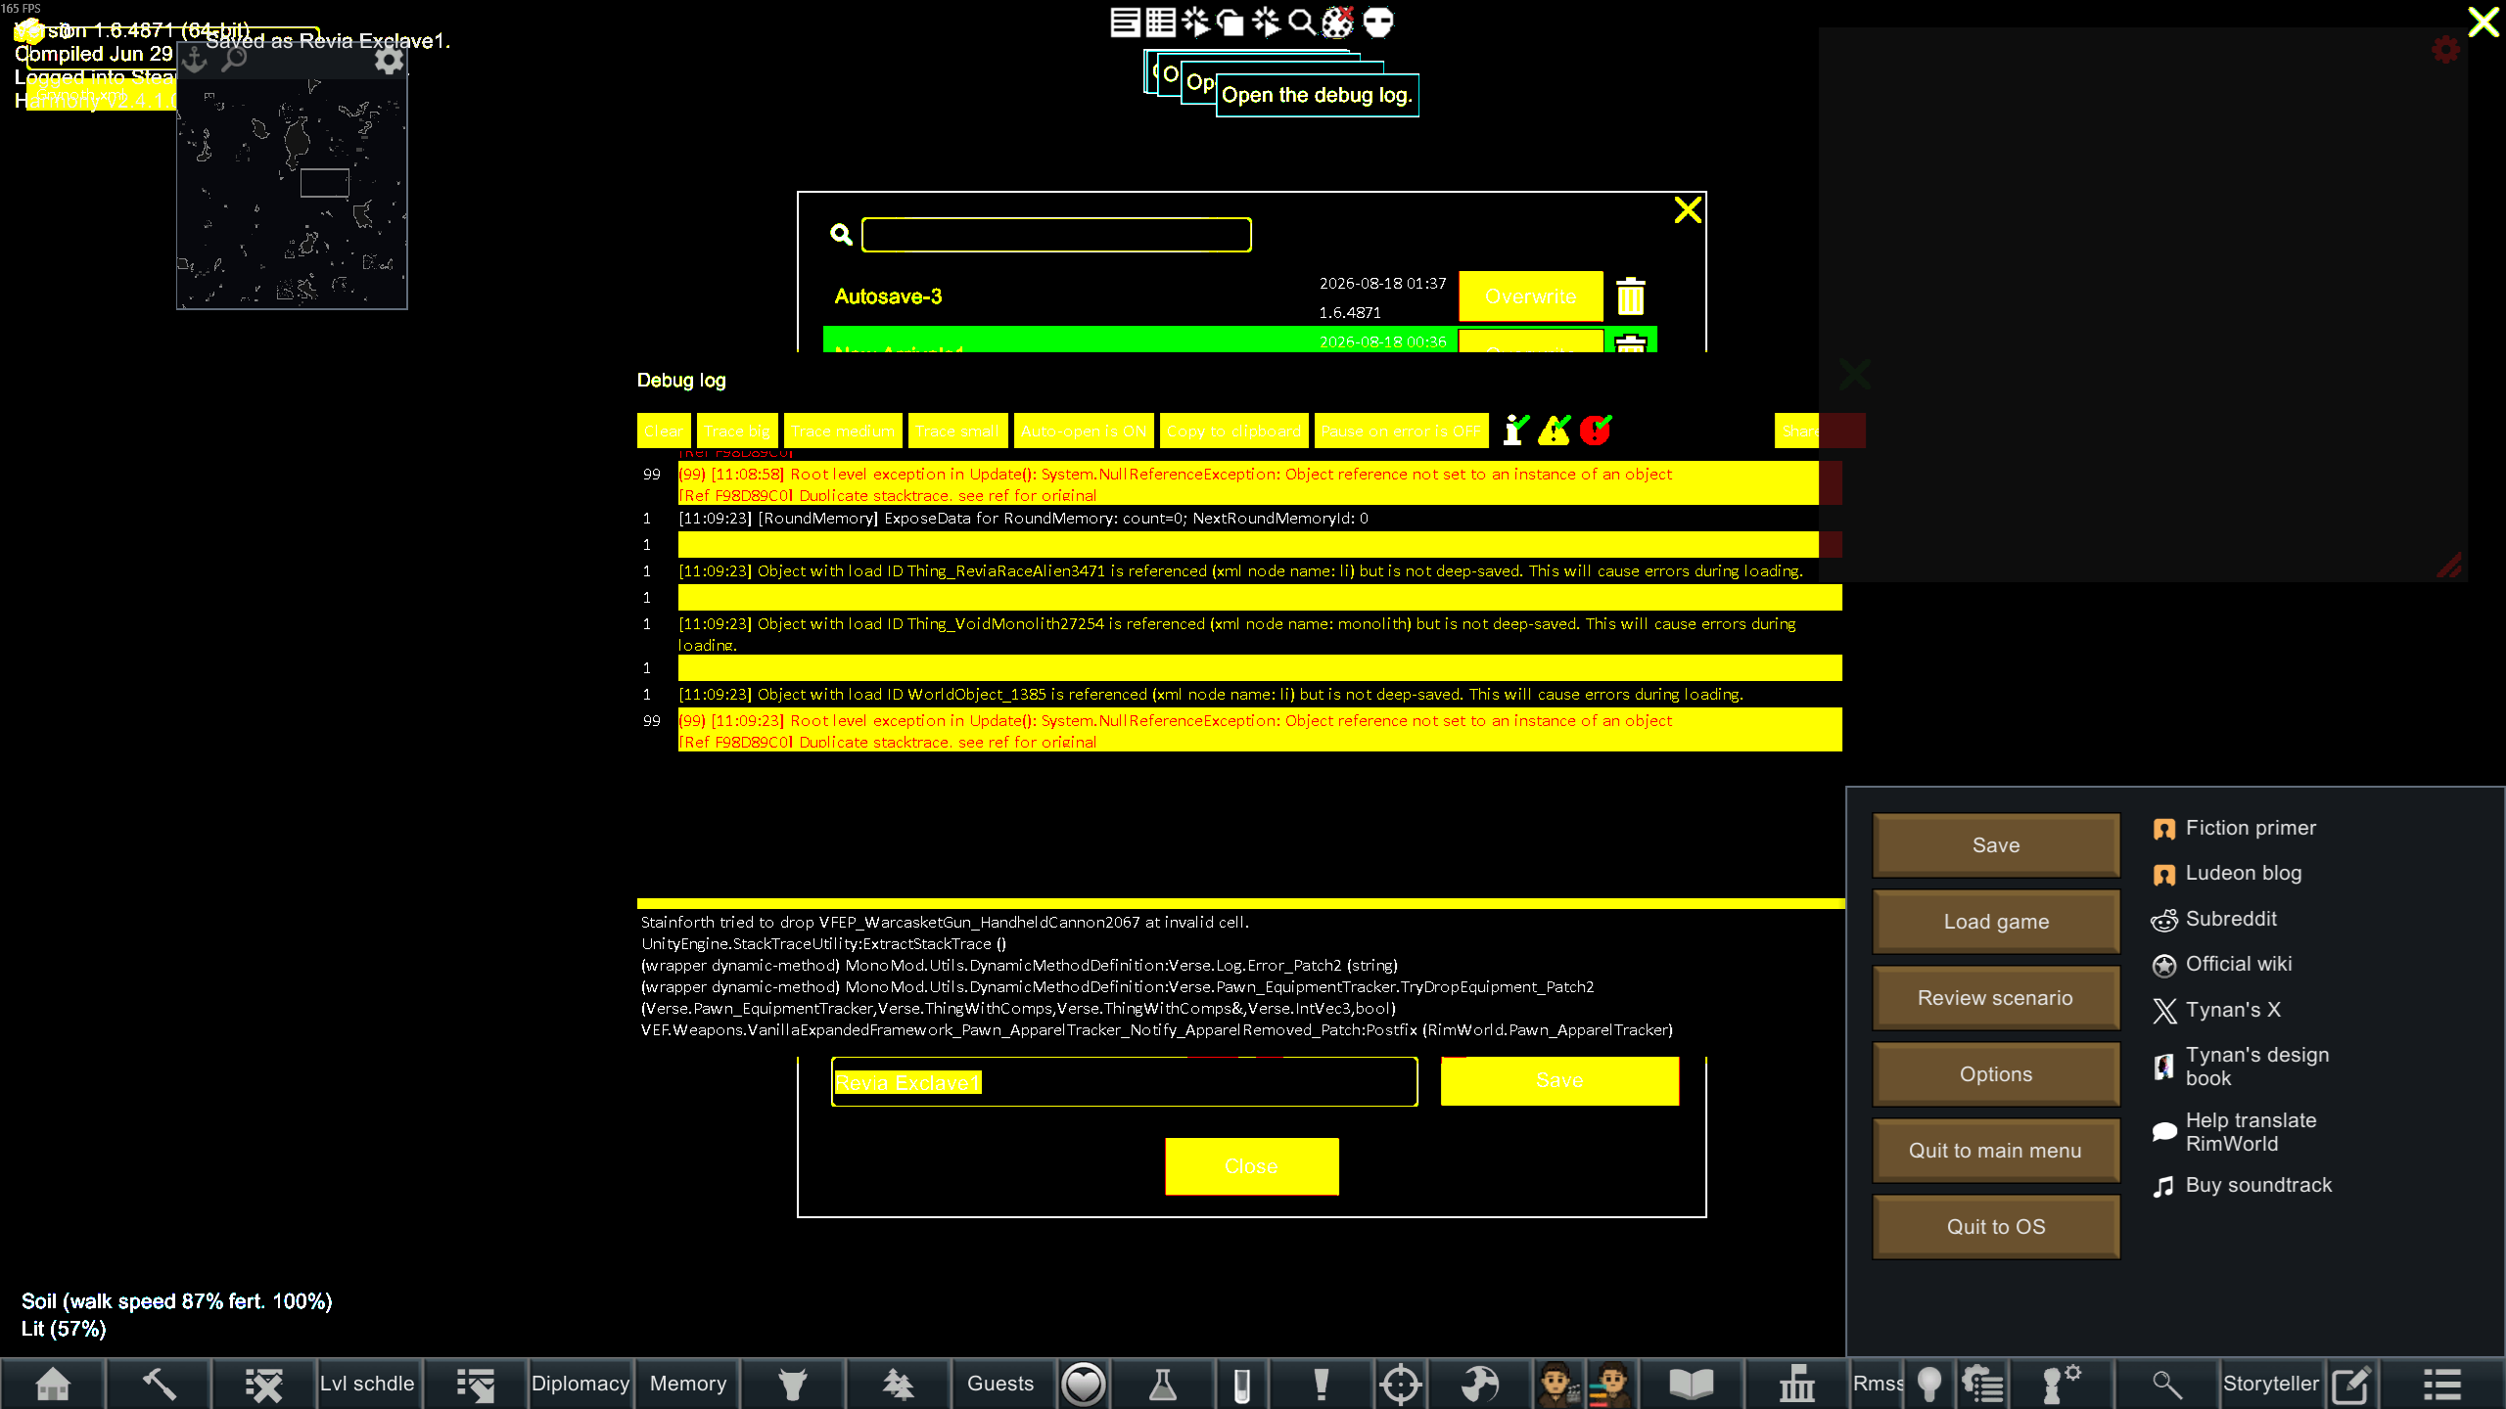
Task: Focus the save list search field
Action: pos(1056,235)
